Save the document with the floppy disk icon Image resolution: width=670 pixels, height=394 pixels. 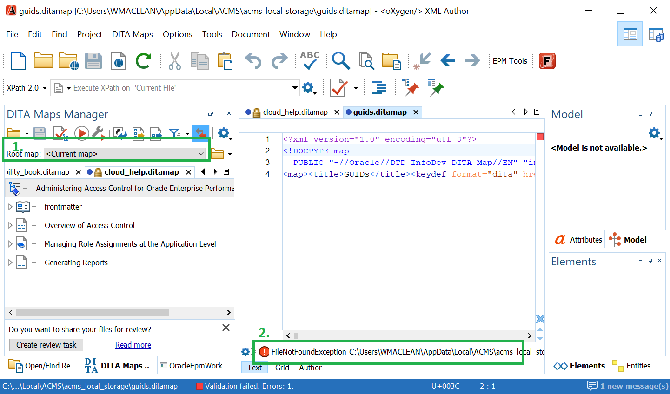[x=93, y=61]
